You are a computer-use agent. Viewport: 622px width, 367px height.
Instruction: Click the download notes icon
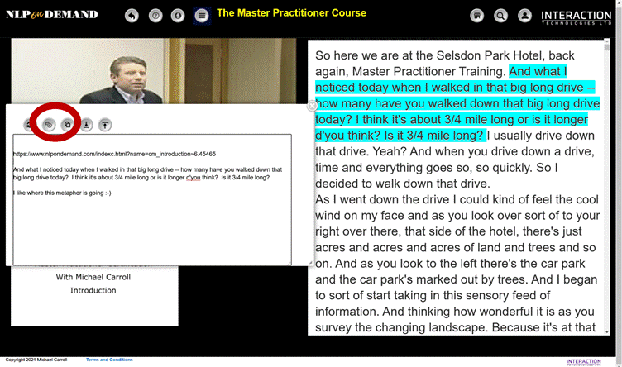click(x=86, y=125)
